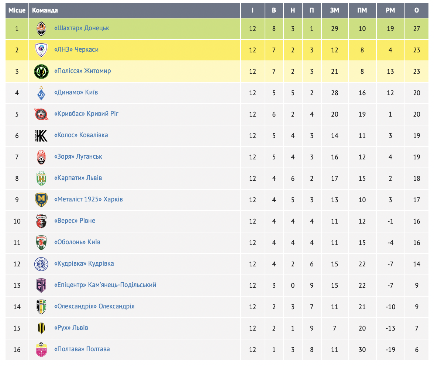Open the «Олександрія» Олександрія team link

click(x=94, y=306)
